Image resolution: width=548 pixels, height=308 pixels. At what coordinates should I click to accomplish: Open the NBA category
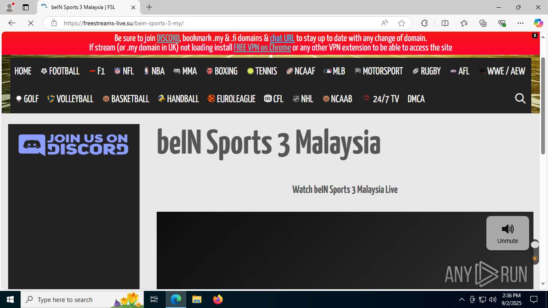[x=154, y=71]
